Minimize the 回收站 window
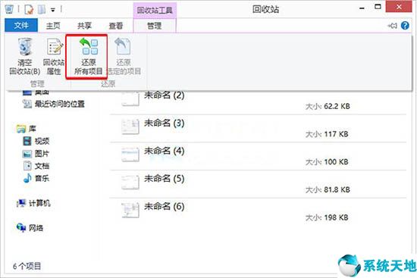417x278 pixels. (x=362, y=8)
